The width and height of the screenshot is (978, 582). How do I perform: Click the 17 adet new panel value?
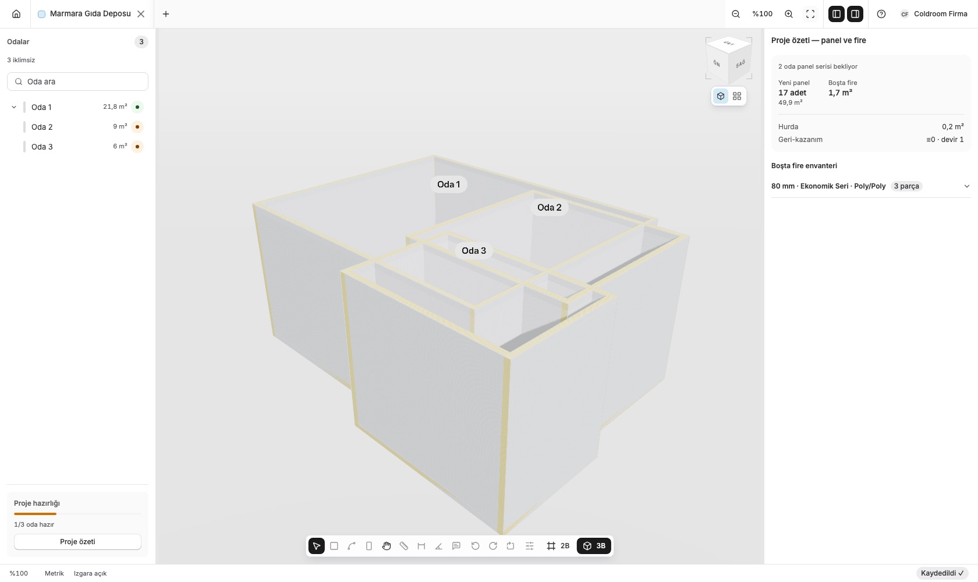[792, 93]
